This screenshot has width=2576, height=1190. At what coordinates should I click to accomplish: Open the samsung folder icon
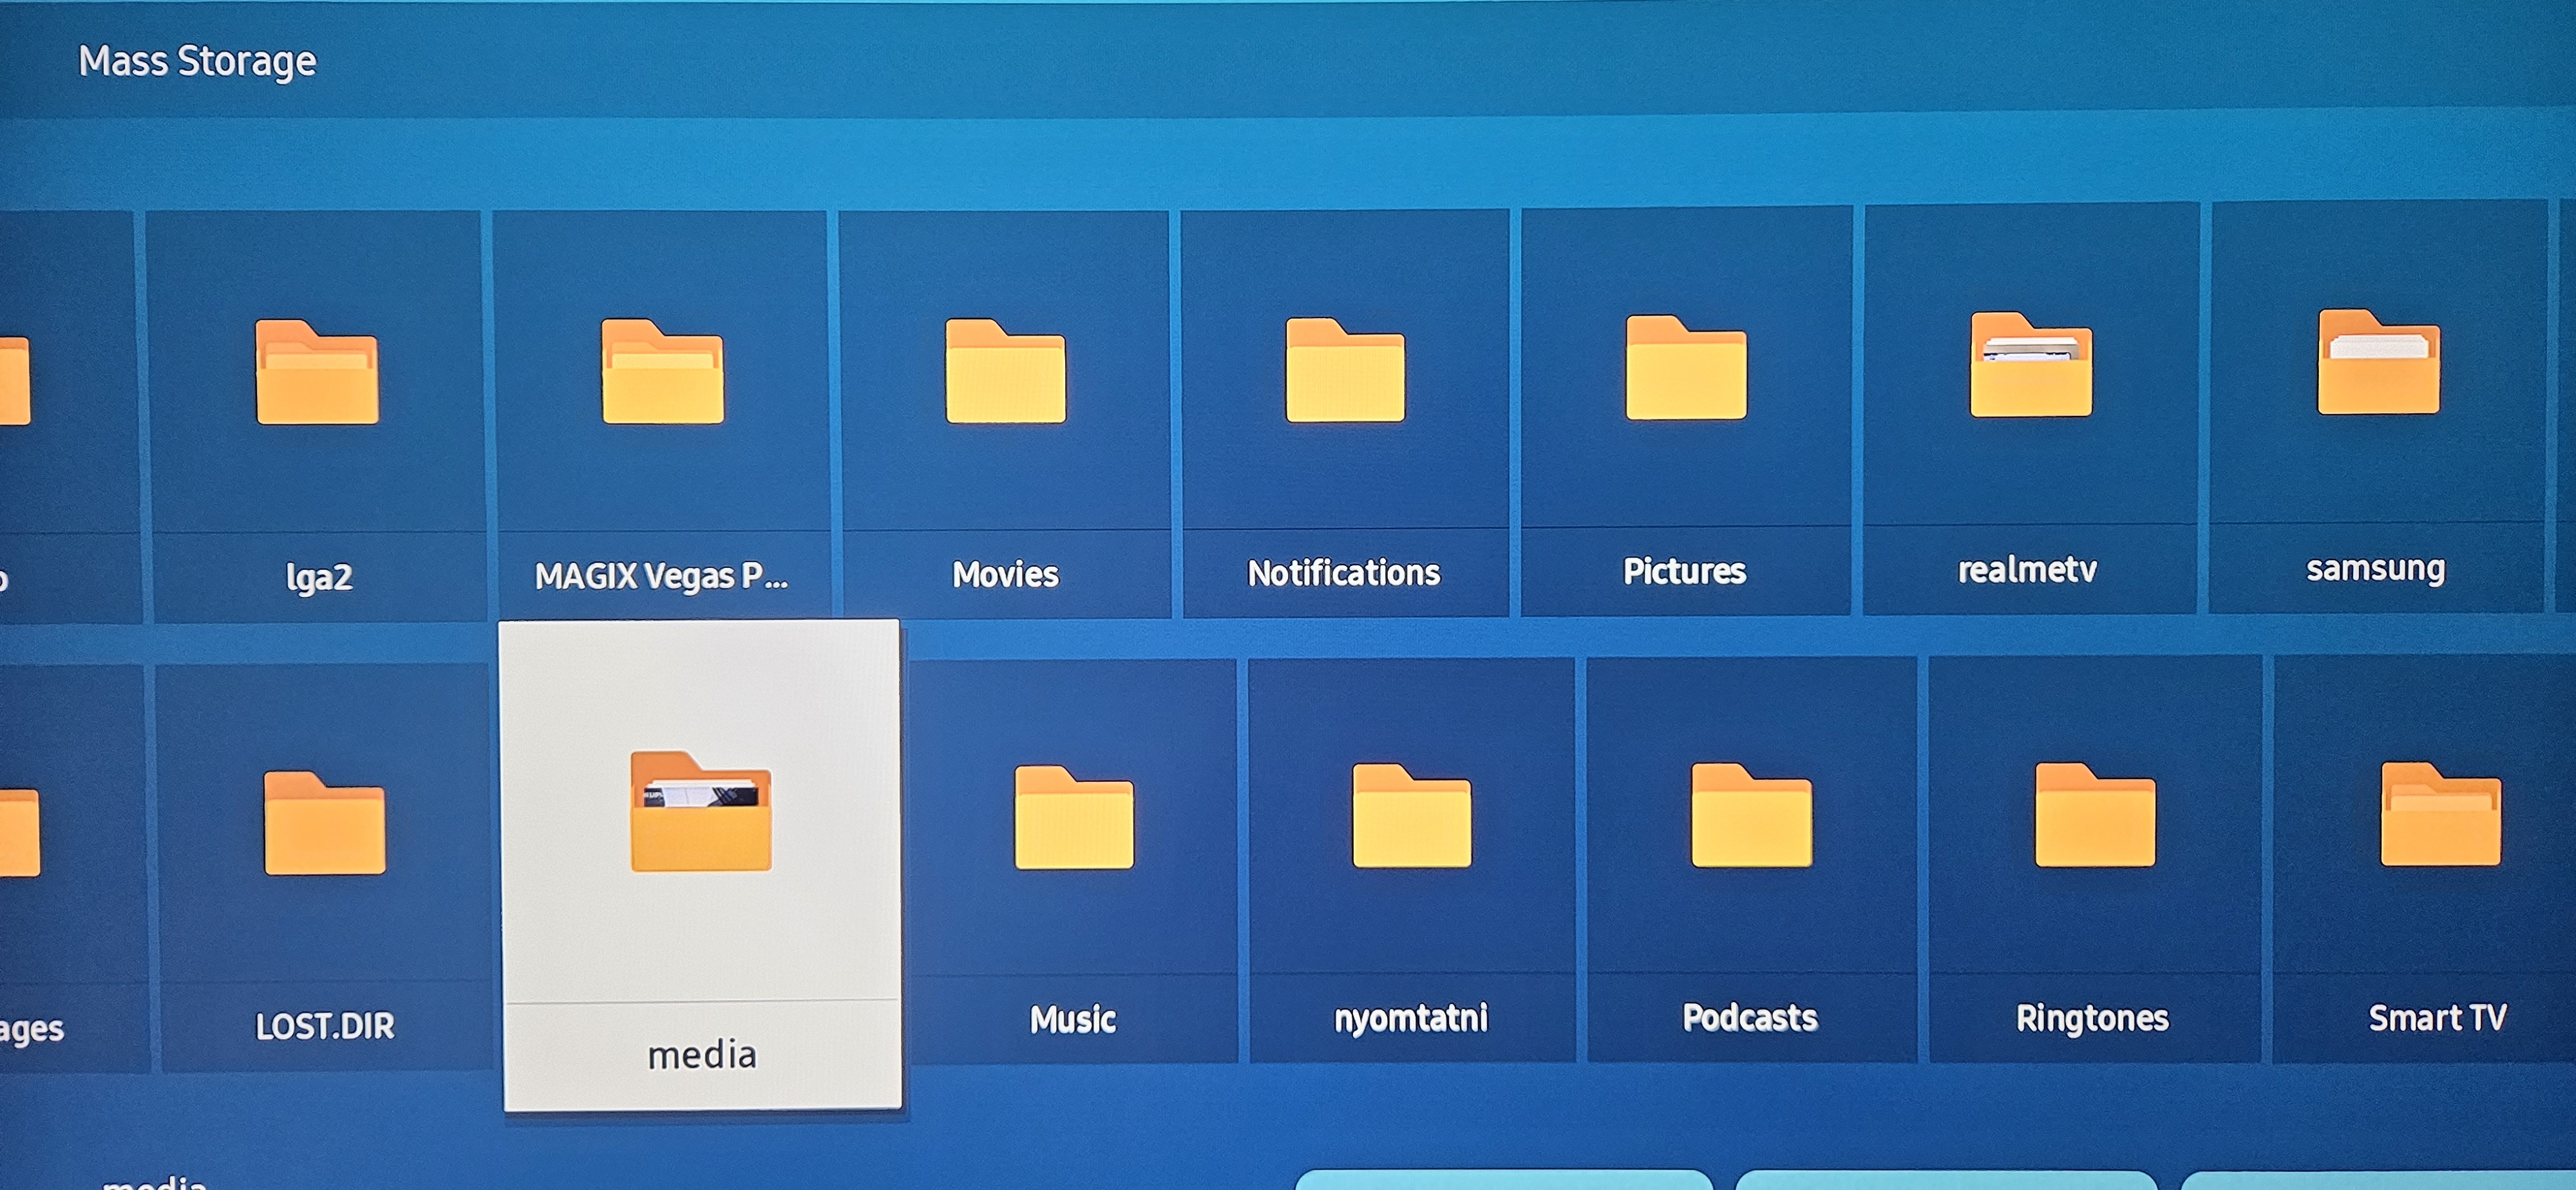2378,362
